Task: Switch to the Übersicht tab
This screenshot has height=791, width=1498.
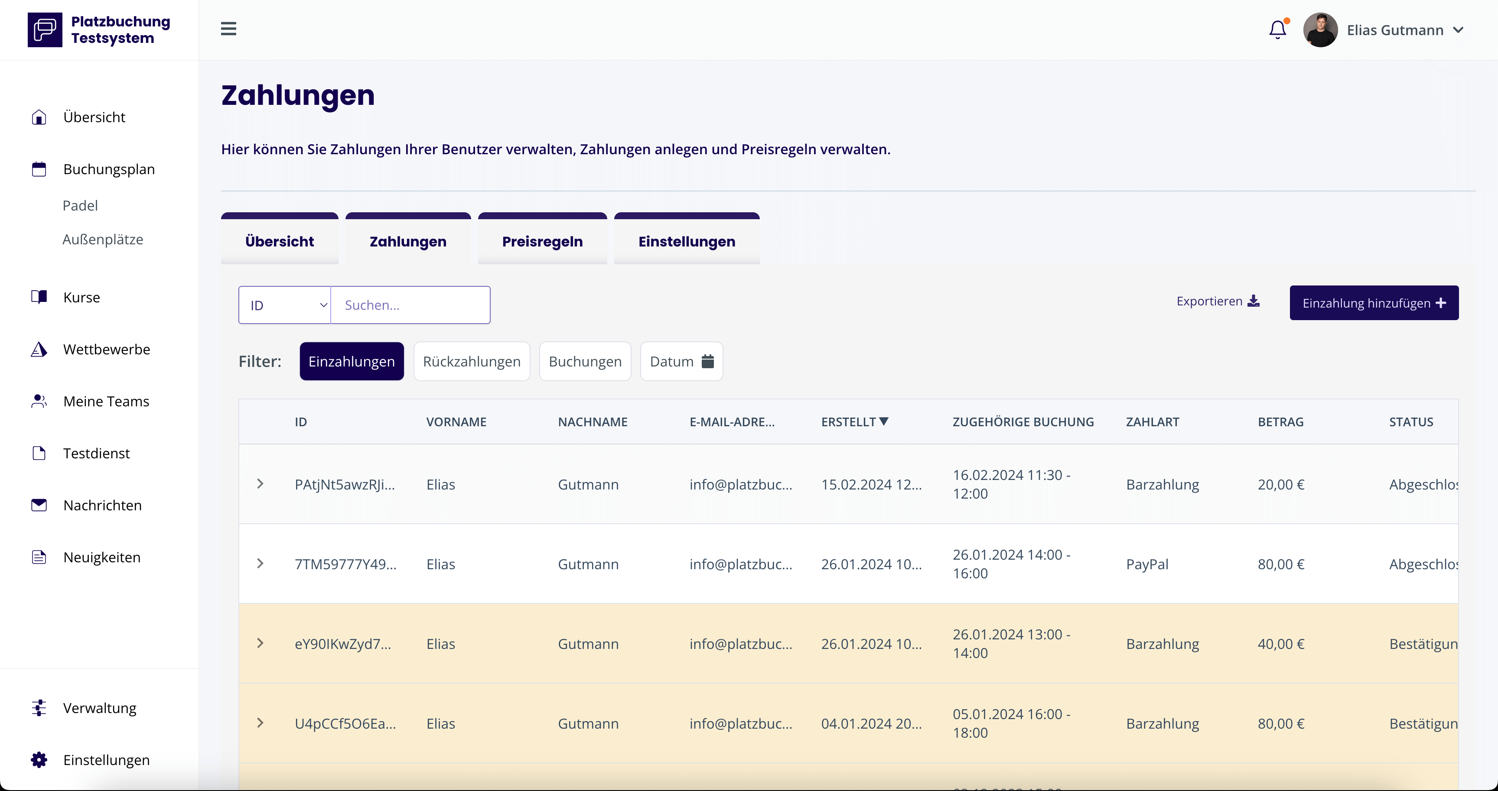Action: click(x=280, y=240)
